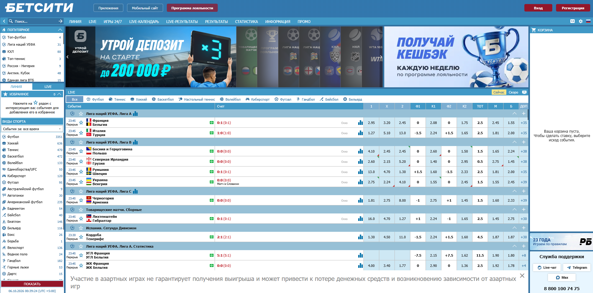Click in the Поиск search field

[35, 21]
